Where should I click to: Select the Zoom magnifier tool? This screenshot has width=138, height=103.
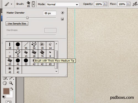[x=11, y=83]
